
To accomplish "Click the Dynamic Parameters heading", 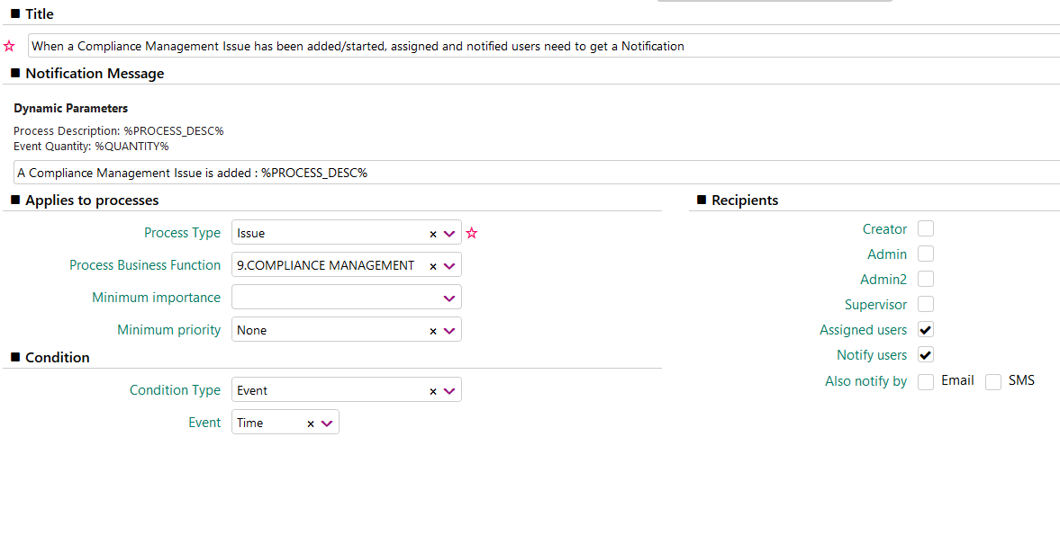I will click(70, 108).
